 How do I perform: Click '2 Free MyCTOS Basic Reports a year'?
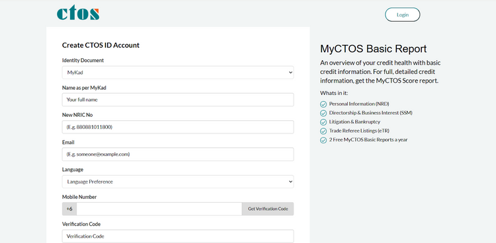click(x=368, y=140)
